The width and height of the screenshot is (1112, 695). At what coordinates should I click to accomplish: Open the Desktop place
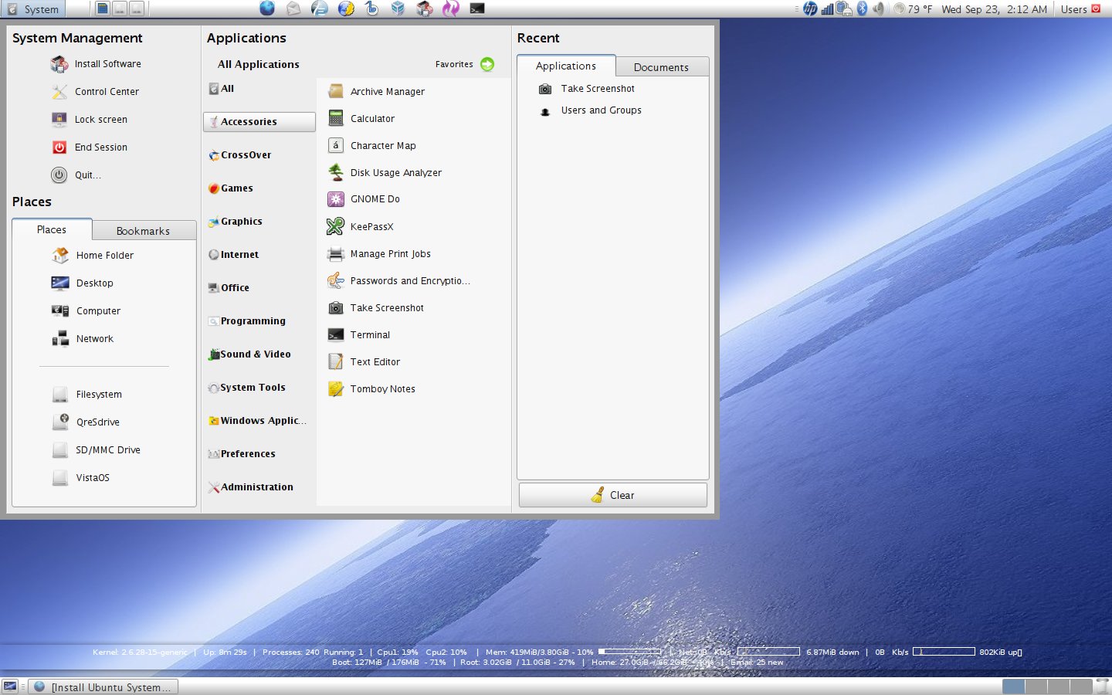(x=83, y=283)
